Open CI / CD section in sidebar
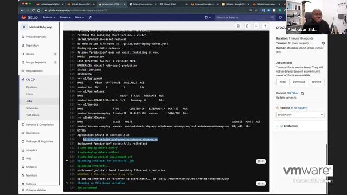 point(30,80)
